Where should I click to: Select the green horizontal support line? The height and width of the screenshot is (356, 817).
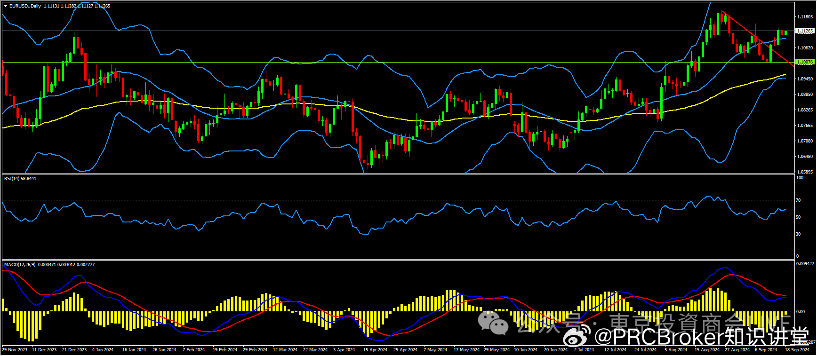coord(376,62)
